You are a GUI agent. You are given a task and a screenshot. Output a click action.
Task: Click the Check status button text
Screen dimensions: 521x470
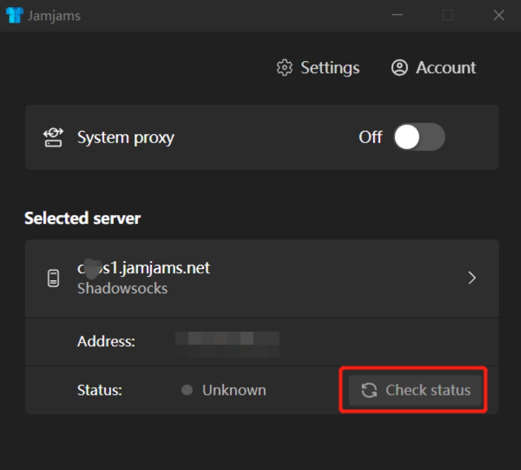click(428, 390)
